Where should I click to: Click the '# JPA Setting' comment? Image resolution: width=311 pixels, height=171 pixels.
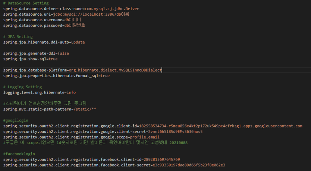18,37
